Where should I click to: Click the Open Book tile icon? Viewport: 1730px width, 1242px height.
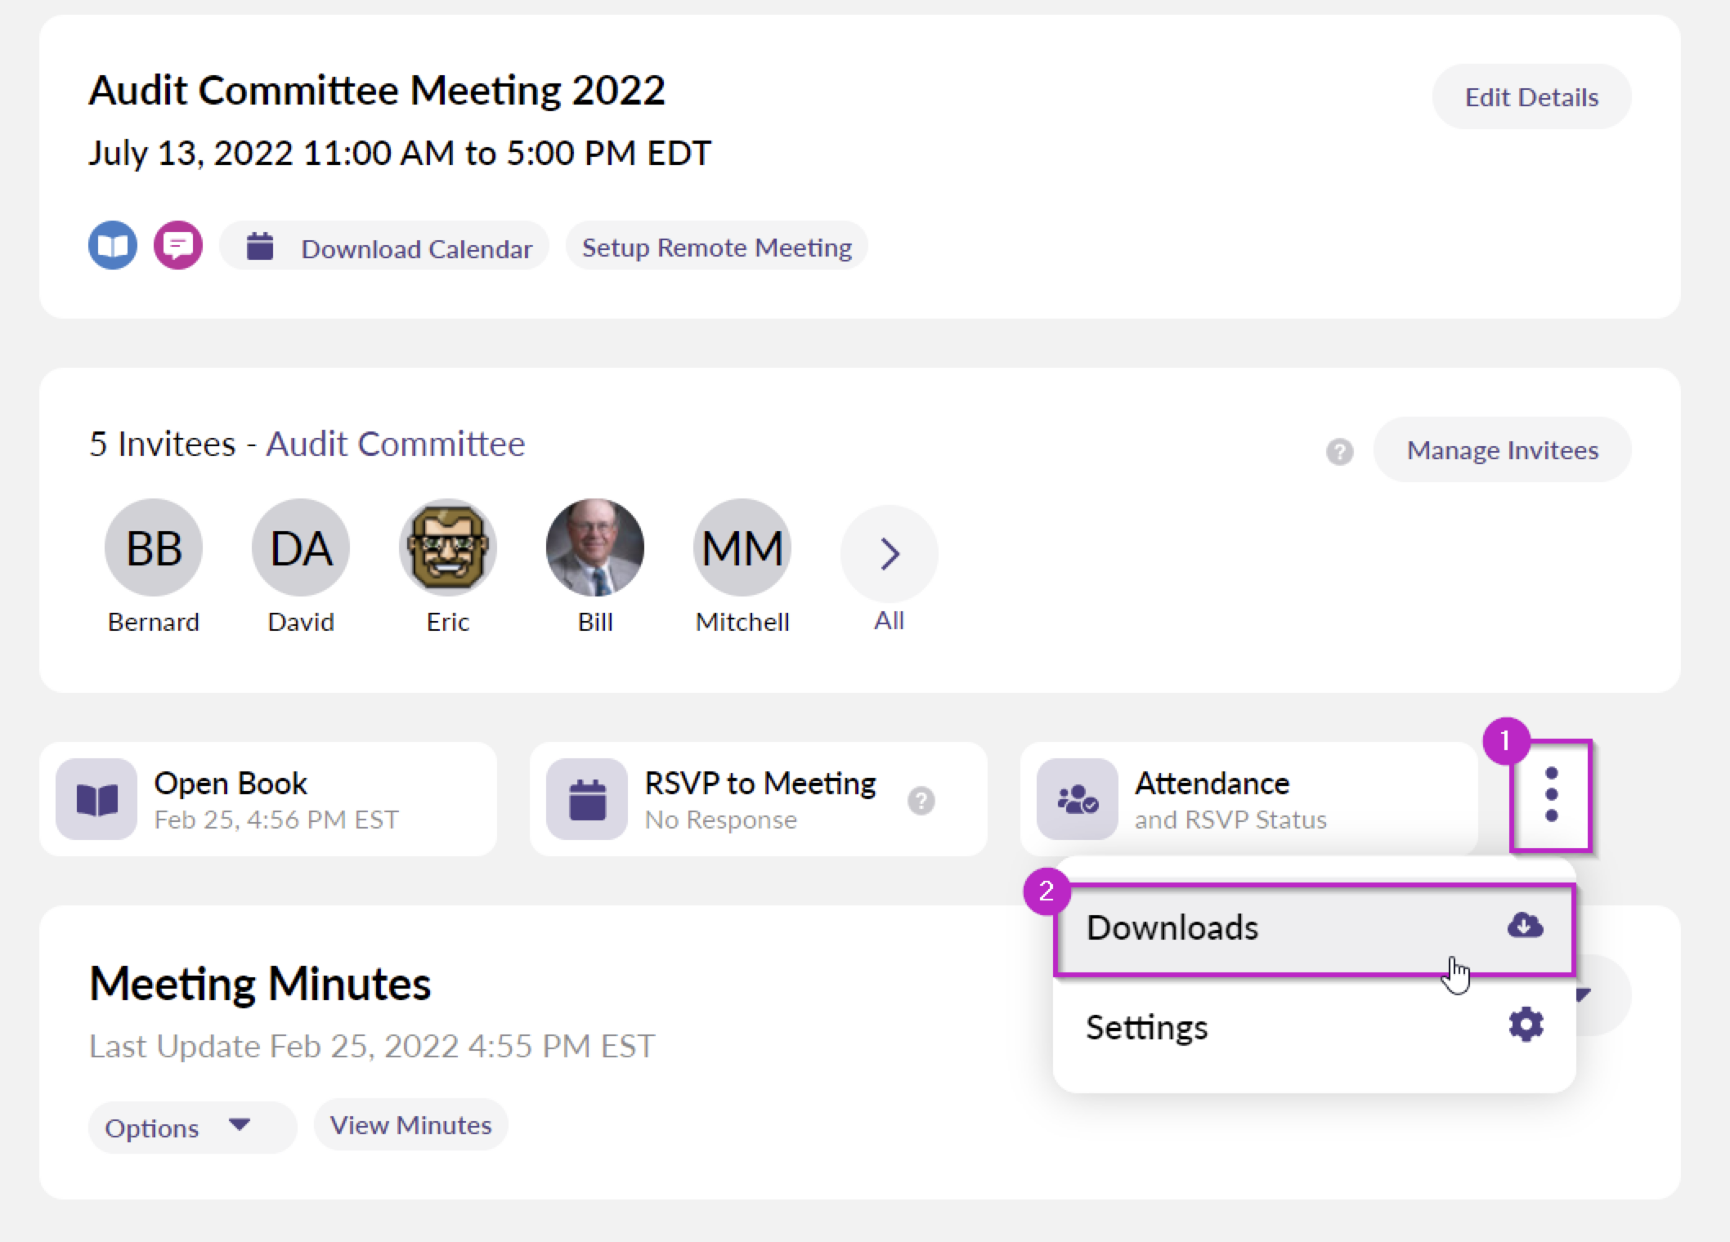click(96, 799)
